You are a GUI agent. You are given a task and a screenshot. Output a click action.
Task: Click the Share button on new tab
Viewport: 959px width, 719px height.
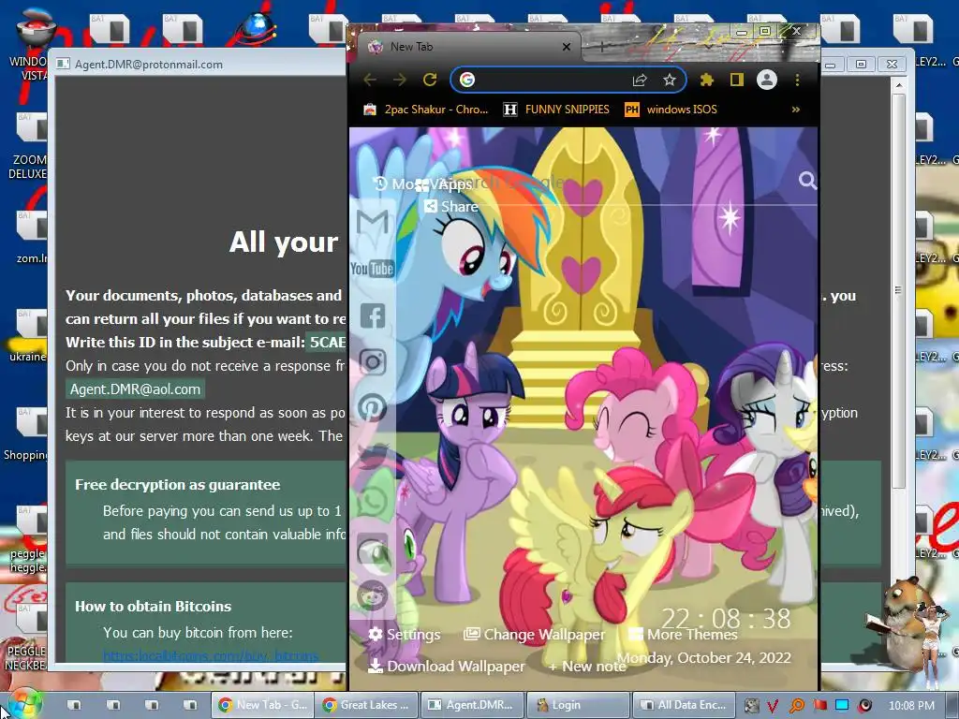tap(450, 207)
